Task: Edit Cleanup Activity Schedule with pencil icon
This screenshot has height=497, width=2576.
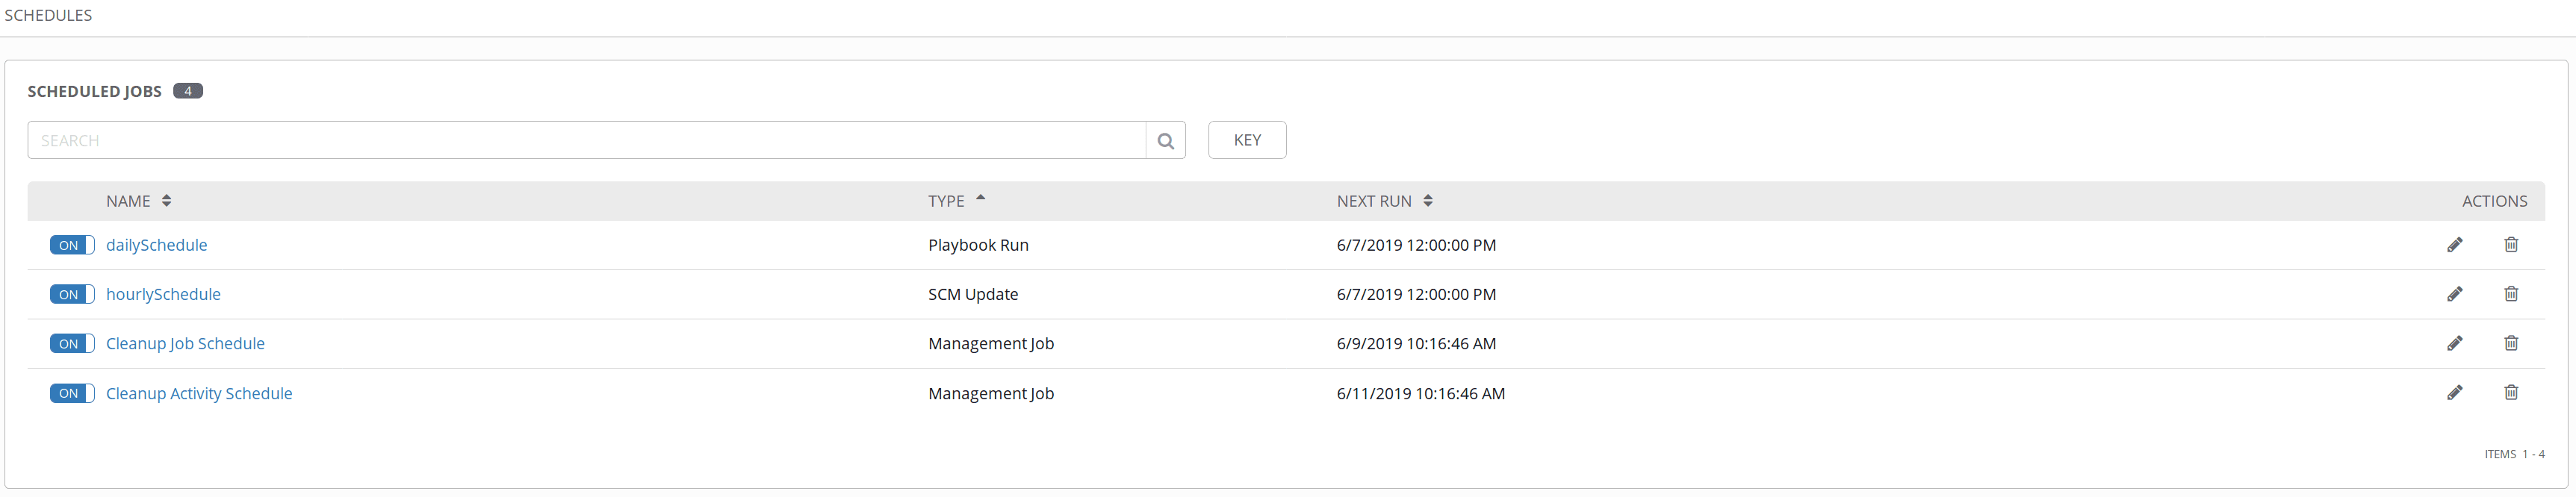Action: coord(2454,393)
